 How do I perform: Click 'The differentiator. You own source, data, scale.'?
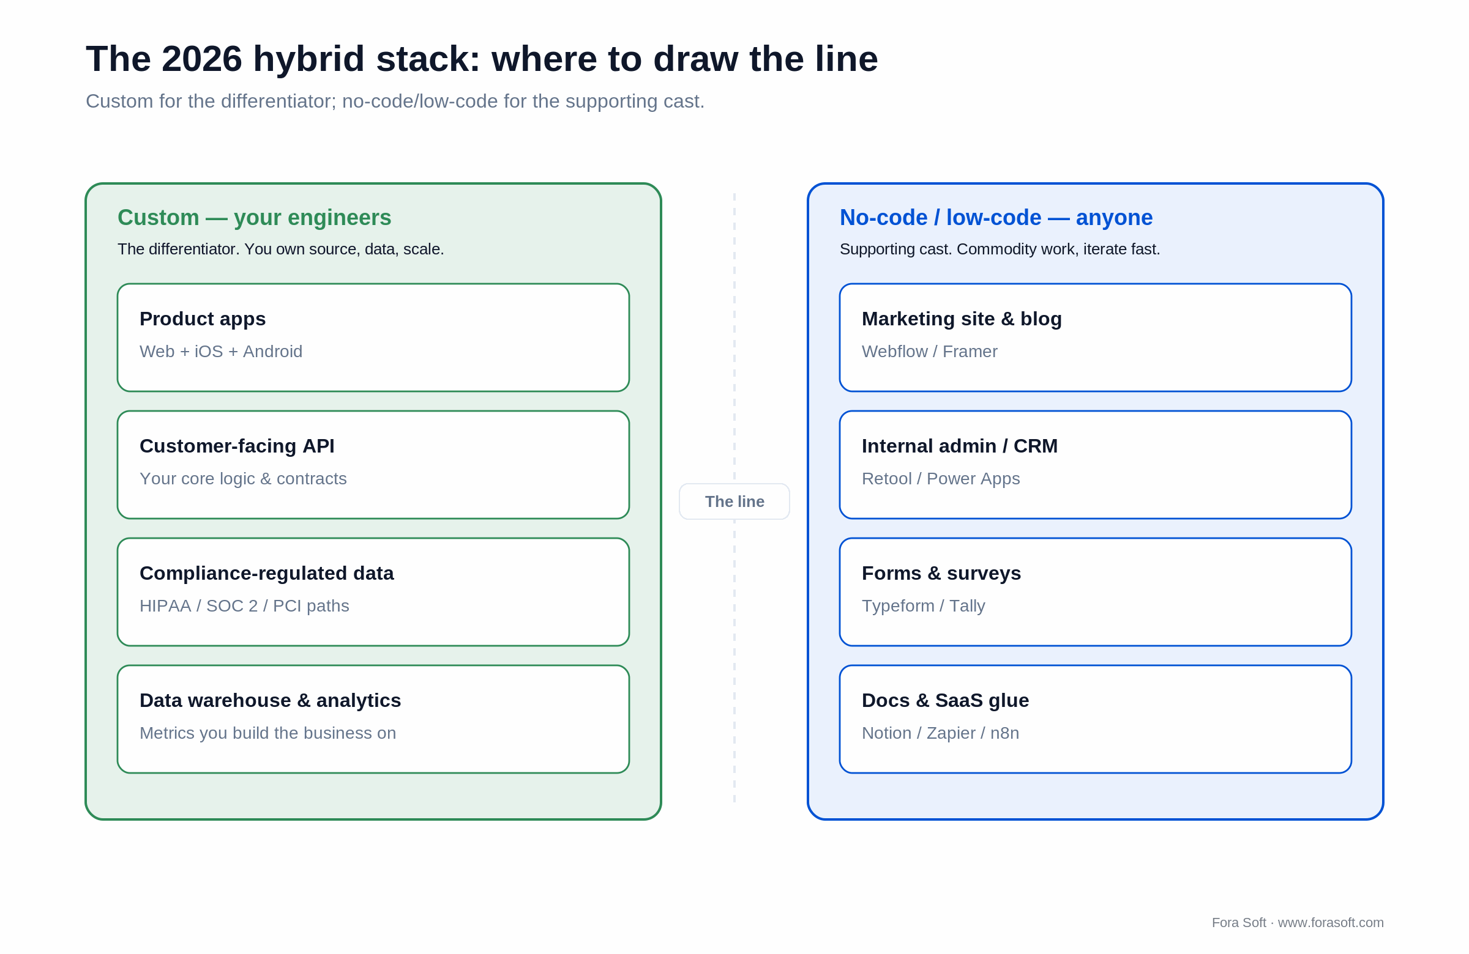(x=281, y=249)
